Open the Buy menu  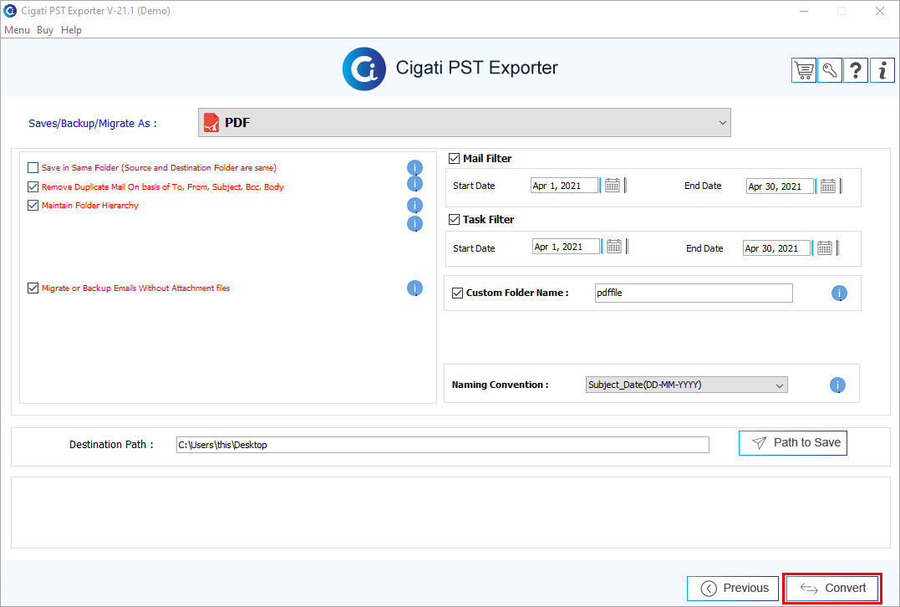coord(45,30)
